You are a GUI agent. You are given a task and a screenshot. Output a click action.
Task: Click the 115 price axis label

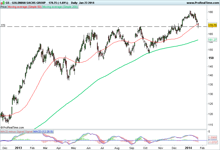coord(210,125)
